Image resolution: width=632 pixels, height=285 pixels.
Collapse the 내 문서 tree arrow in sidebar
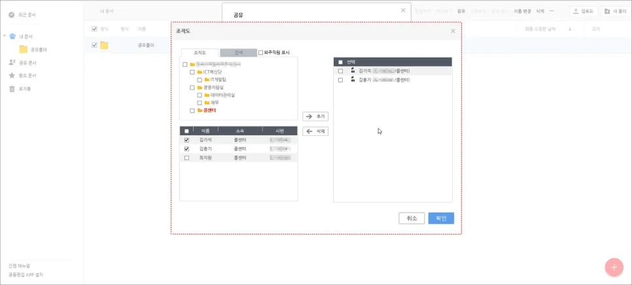point(5,36)
